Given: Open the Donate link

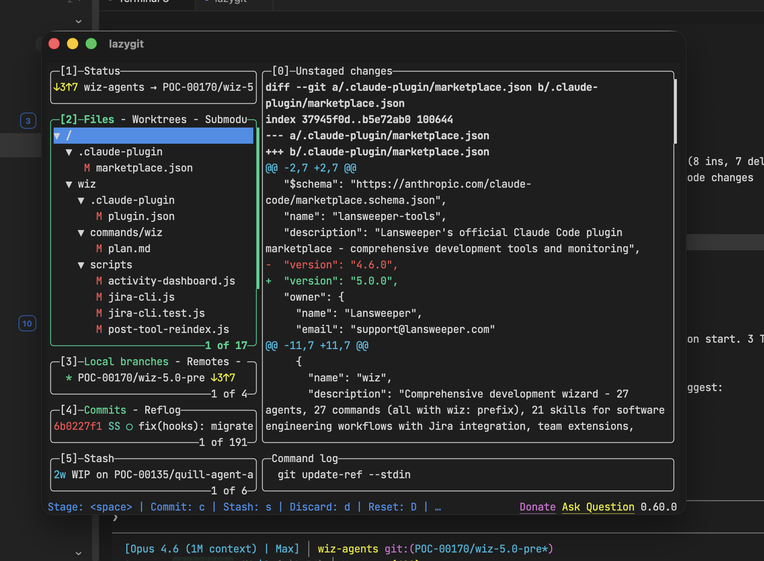Looking at the screenshot, I should coord(537,507).
